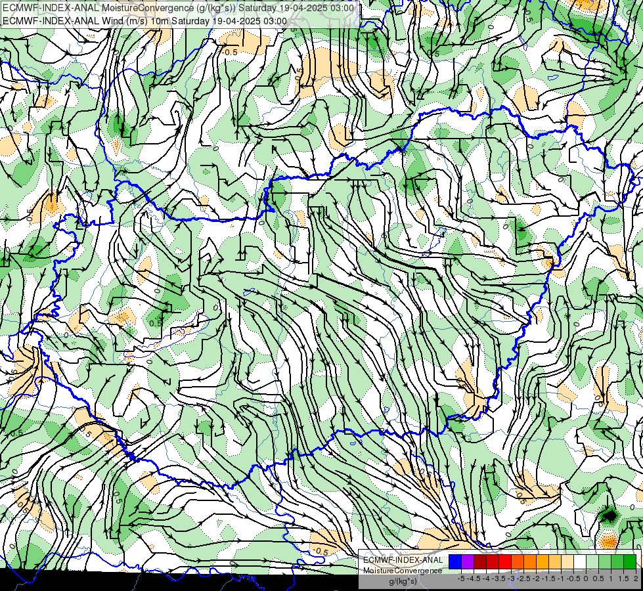Click the MoistureConvergence label in the legend box
This screenshot has width=643, height=591.
(403, 571)
